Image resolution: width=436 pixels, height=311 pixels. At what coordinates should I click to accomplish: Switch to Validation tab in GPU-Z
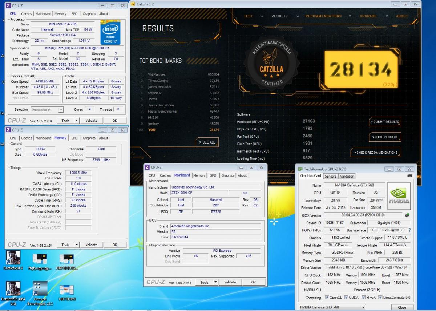pyautogui.click(x=347, y=176)
